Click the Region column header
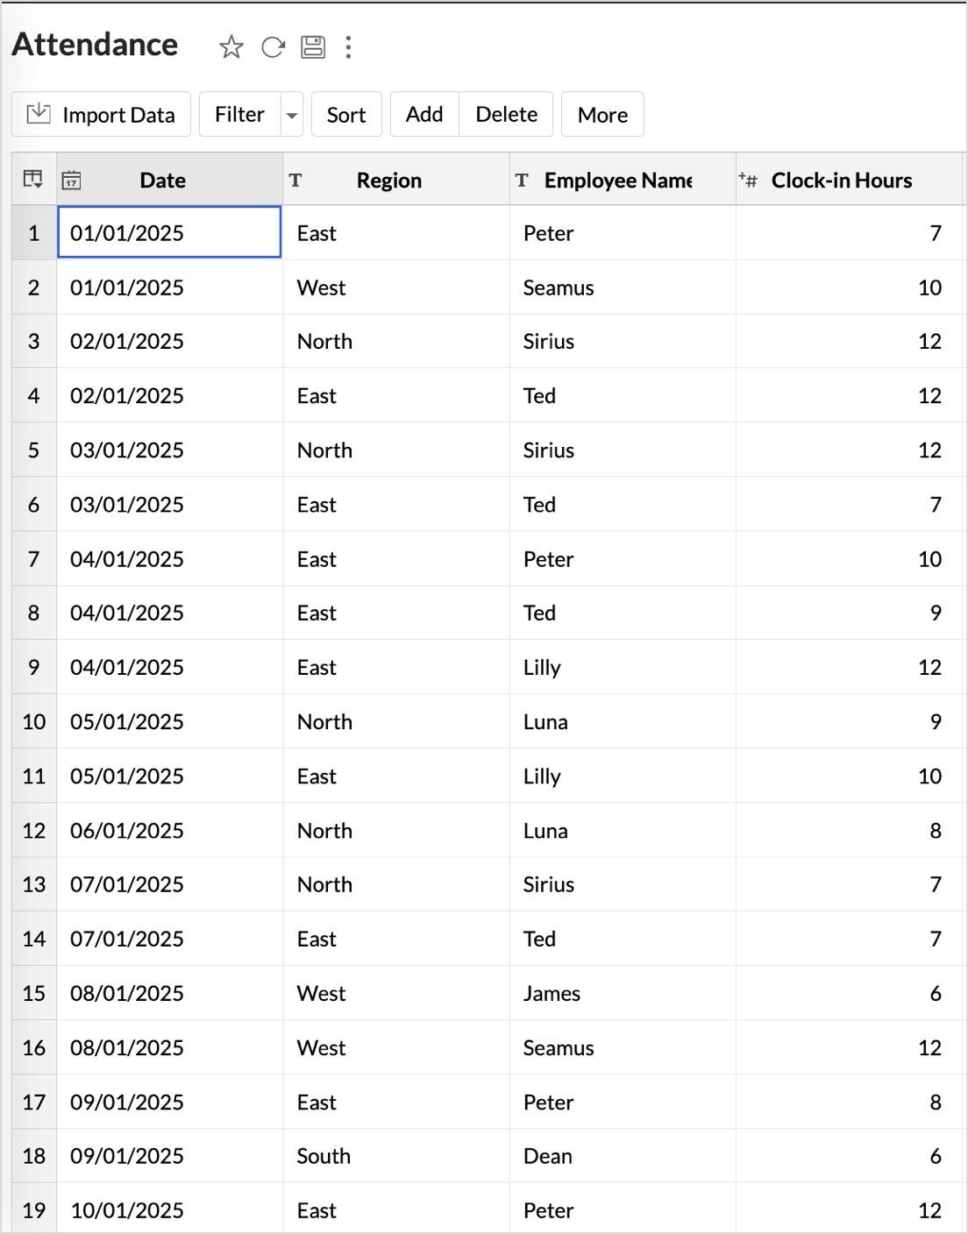The height and width of the screenshot is (1234, 968). click(388, 181)
